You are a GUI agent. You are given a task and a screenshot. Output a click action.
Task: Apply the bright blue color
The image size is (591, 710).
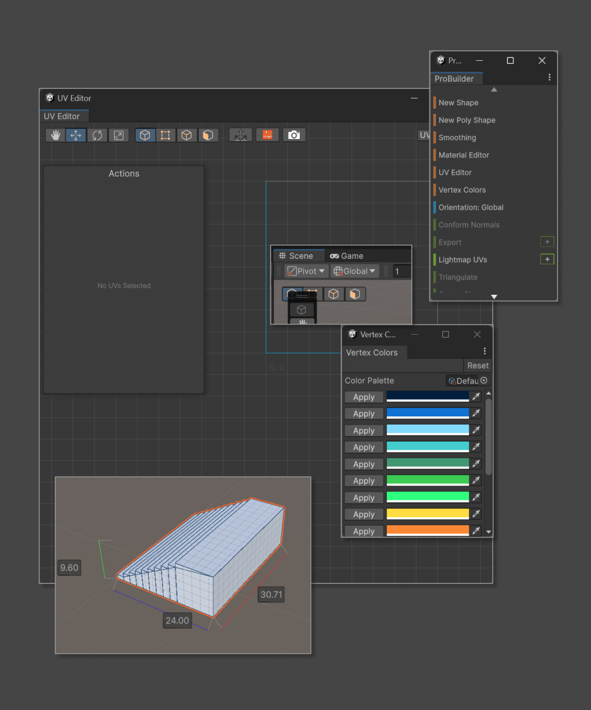click(364, 414)
